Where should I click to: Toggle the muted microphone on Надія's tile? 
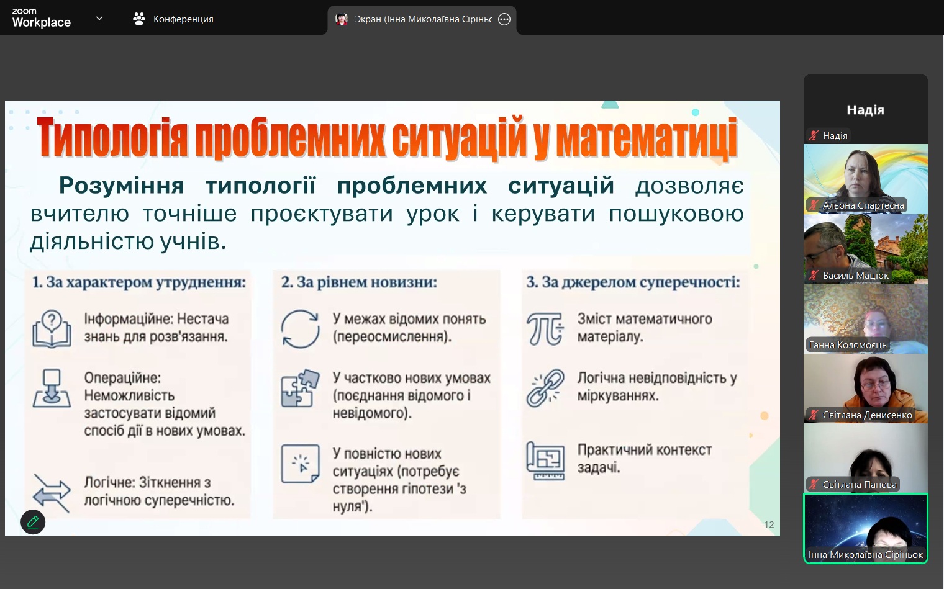tap(814, 135)
